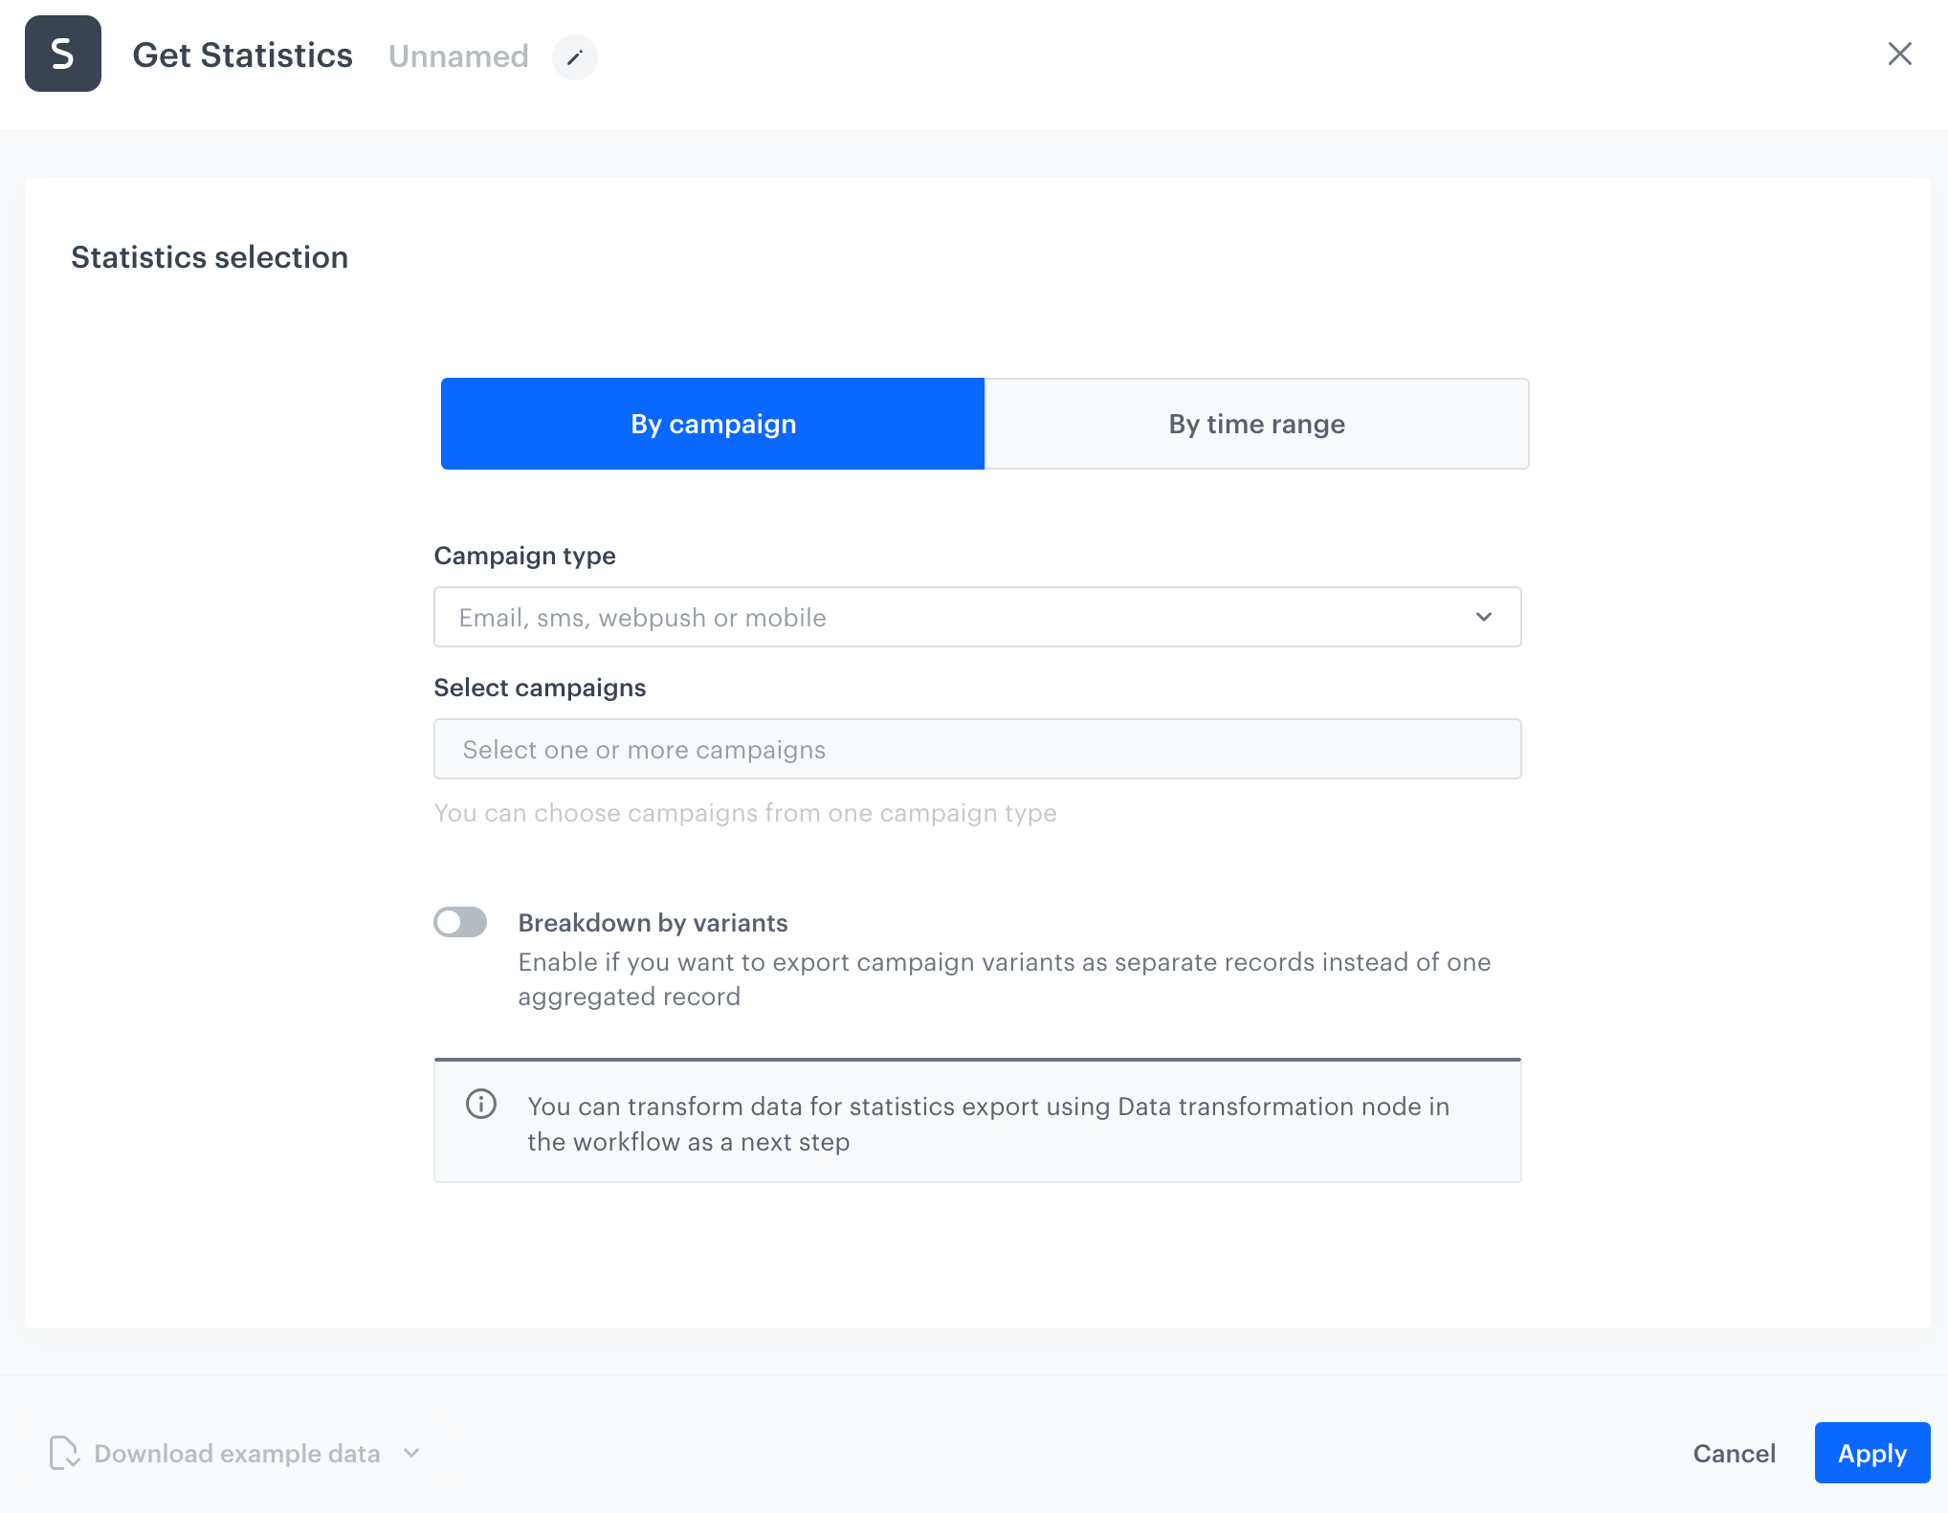1948x1513 pixels.
Task: Enable the Breakdown by variants toggle
Action: [x=460, y=922]
